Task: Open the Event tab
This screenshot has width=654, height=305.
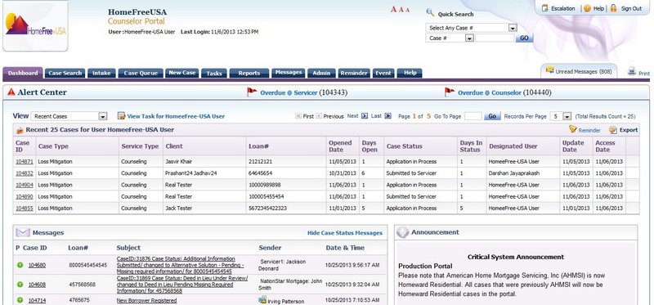Action: pos(383,73)
